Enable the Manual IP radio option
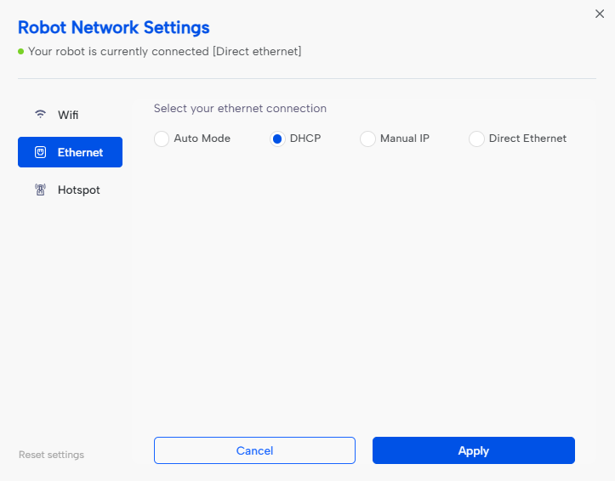The image size is (615, 481). (x=367, y=139)
